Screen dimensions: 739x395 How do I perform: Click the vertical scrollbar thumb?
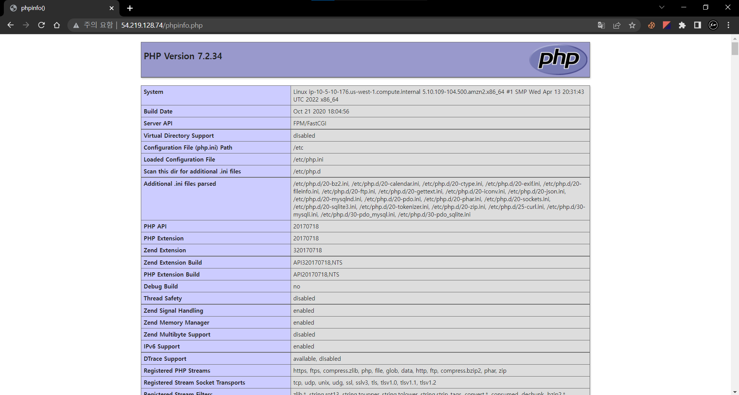pyautogui.click(x=735, y=49)
